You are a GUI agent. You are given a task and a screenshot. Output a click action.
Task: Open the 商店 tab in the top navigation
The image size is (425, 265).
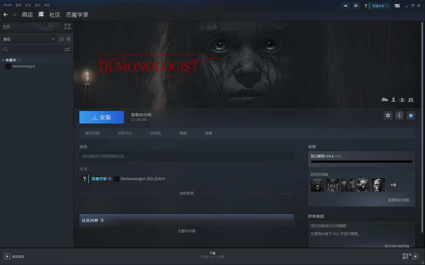click(27, 15)
